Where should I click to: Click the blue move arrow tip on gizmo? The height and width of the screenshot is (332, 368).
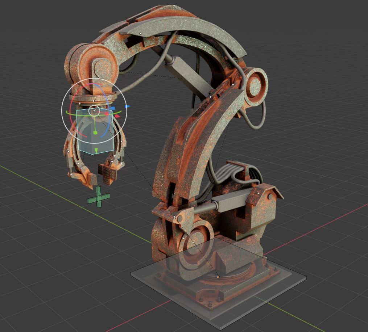(x=127, y=106)
